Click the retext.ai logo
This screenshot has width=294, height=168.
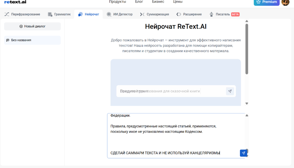click(x=15, y=2)
